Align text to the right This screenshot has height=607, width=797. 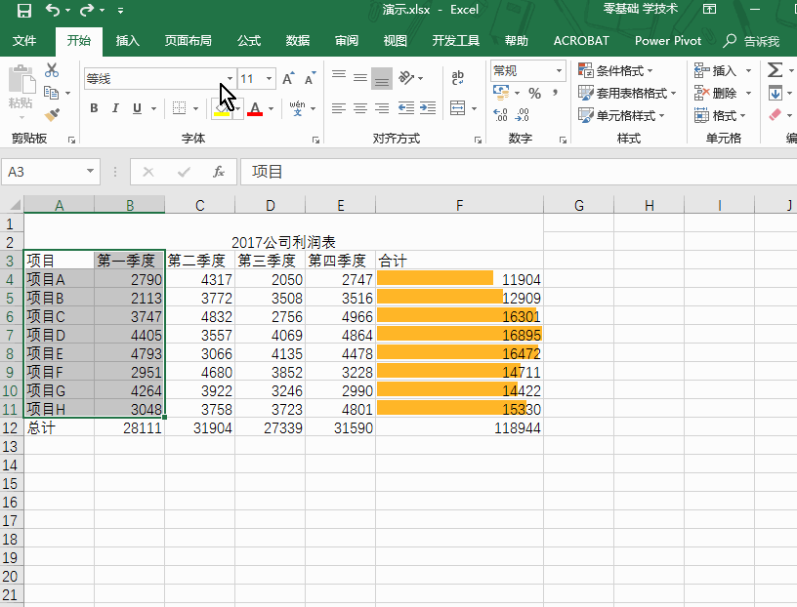pos(382,108)
